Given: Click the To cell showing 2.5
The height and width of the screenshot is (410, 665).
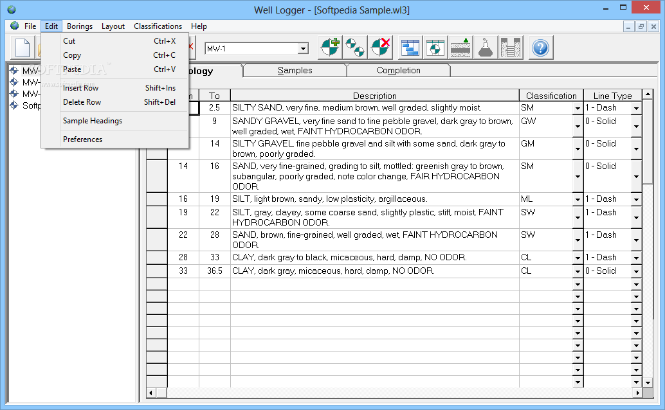Looking at the screenshot, I should point(215,108).
